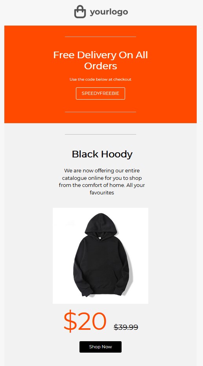This screenshot has width=203, height=366.
Task: Select the catalogue description paragraph
Action: [x=102, y=181]
